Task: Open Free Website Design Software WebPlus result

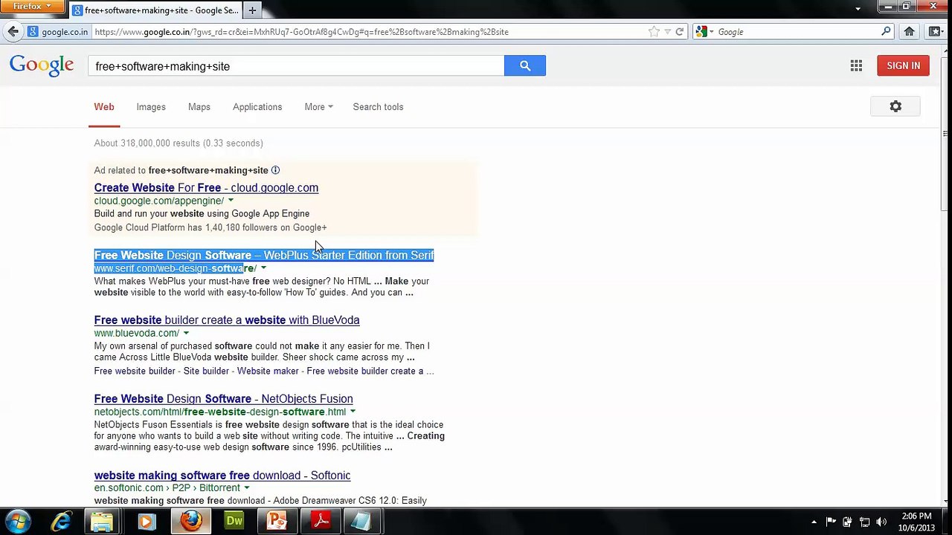Action: [x=264, y=256]
